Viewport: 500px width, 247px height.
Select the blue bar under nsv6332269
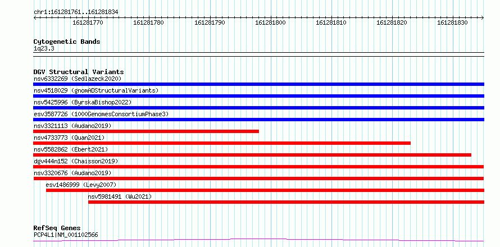[x=258, y=84]
